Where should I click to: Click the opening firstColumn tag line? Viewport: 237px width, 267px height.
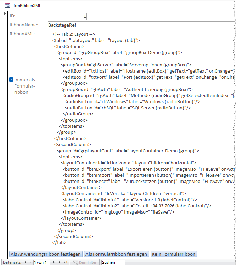click(69, 46)
